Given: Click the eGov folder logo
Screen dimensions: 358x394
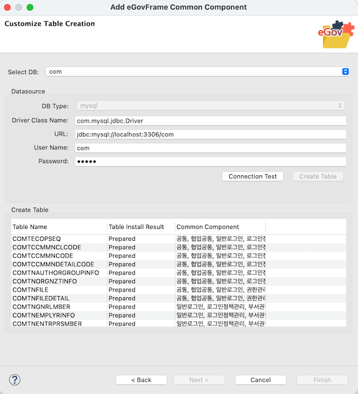Looking at the screenshot, I should (336, 35).
